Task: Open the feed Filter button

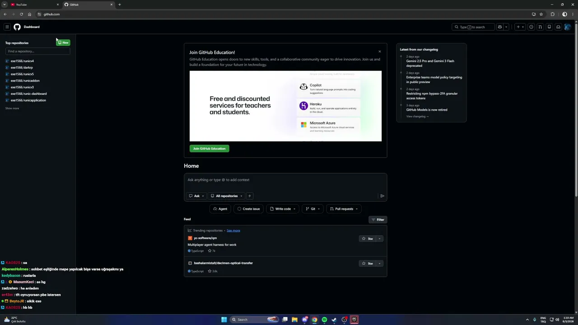Action: pyautogui.click(x=378, y=220)
